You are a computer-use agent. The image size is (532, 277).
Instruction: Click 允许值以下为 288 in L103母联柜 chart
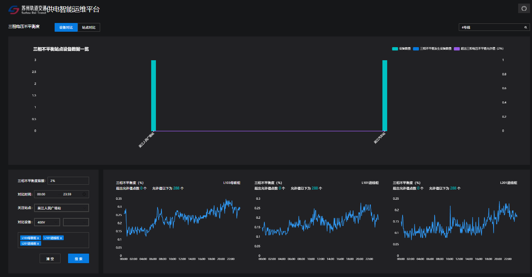(x=168, y=188)
